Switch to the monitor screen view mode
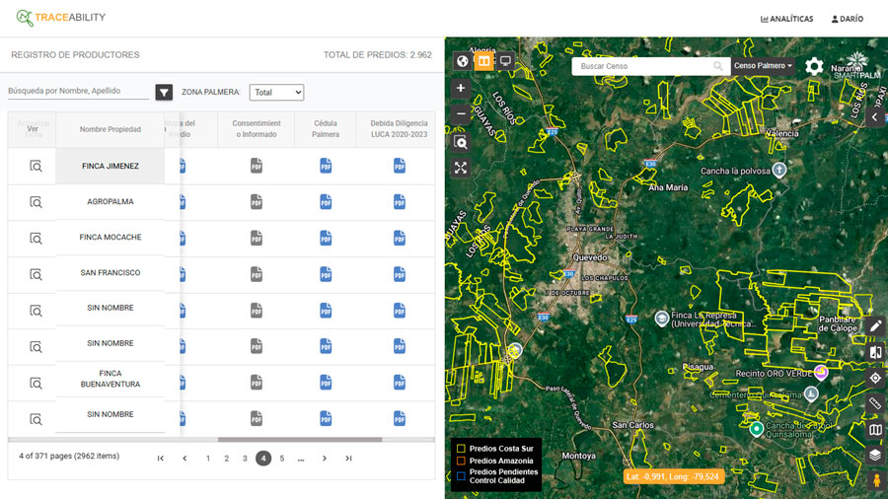 505,61
